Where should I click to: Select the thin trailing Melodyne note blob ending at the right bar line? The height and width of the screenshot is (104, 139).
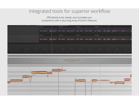[x=103, y=80]
